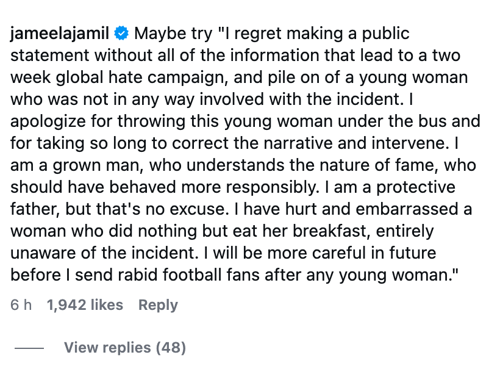Click the word "regret" in the comment
This screenshot has height=377, width=500.
tap(255, 33)
